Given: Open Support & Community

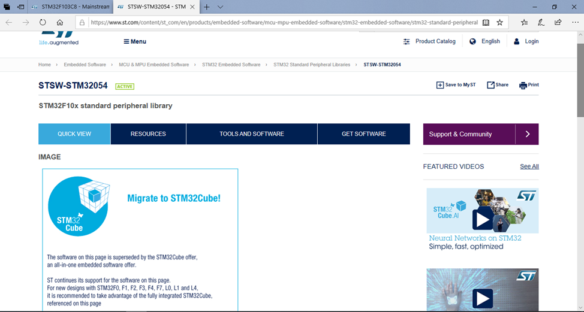Looking at the screenshot, I should (469, 134).
